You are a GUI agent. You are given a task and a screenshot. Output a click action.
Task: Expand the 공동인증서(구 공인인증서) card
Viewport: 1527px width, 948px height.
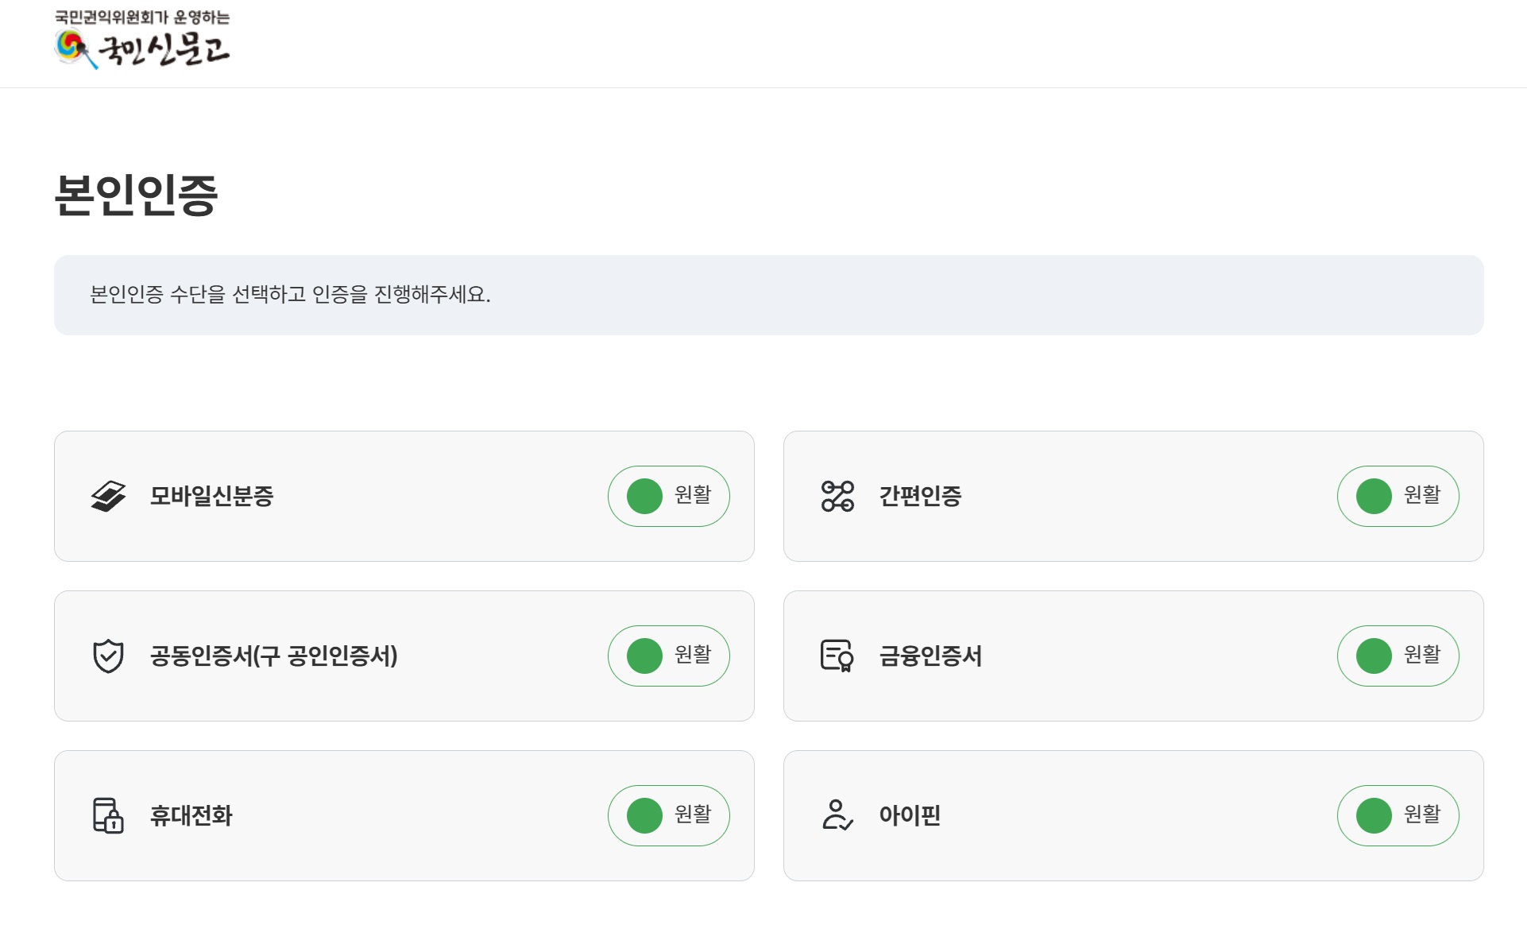(x=403, y=656)
